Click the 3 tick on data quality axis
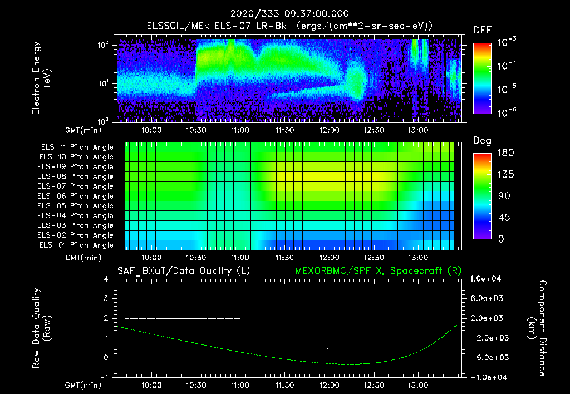 pos(106,299)
